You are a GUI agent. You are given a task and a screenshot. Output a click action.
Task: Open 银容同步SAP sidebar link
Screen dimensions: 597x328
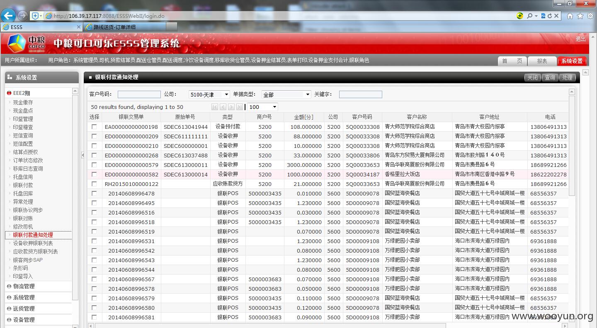[28, 260]
